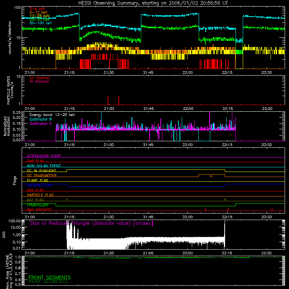Select the 25-50 keV legend label
Image resolution: width=289 pixels, height=289 pixels.
point(40,20)
